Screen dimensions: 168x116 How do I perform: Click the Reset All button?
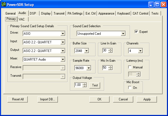click(x=18, y=99)
